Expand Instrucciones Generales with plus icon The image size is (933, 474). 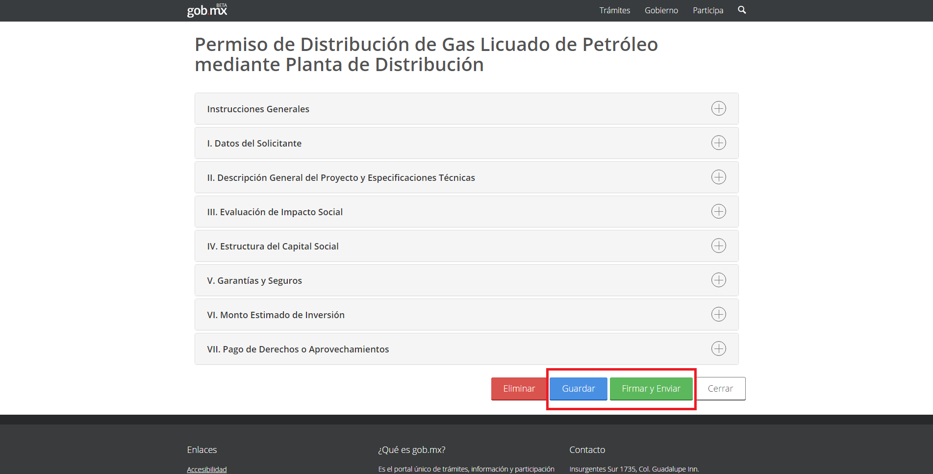718,108
